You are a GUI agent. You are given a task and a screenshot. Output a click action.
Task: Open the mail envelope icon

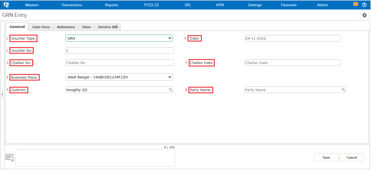click(x=356, y=4)
